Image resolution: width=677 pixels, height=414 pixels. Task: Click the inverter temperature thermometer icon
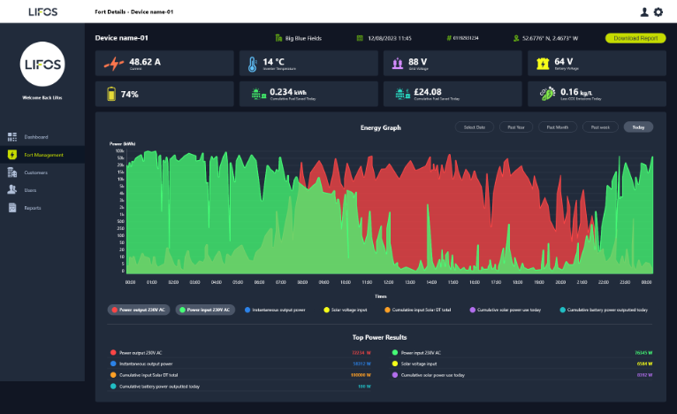tap(252, 64)
